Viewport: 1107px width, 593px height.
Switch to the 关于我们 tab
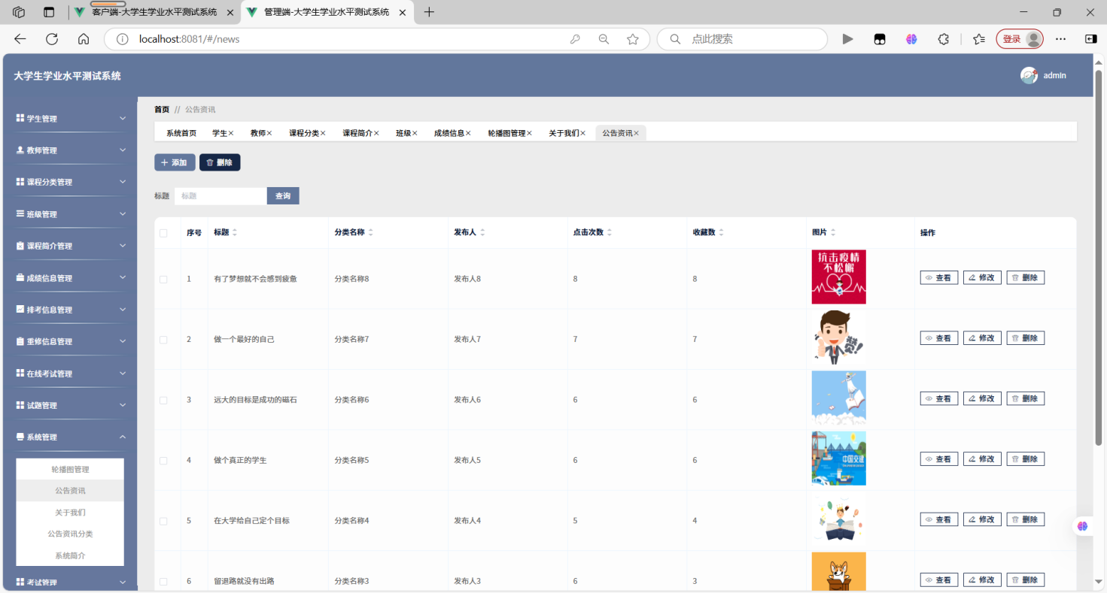click(x=564, y=133)
